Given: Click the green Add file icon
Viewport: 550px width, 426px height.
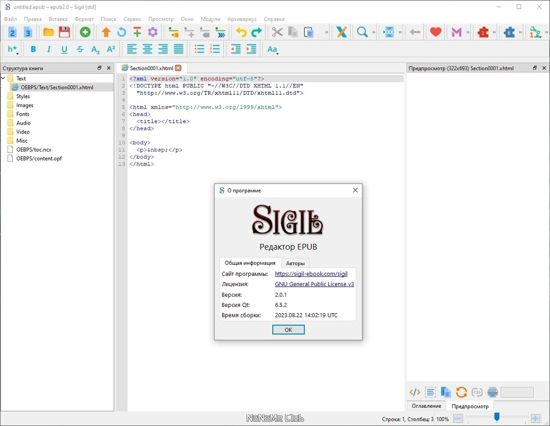Looking at the screenshot, I should click(x=85, y=32).
